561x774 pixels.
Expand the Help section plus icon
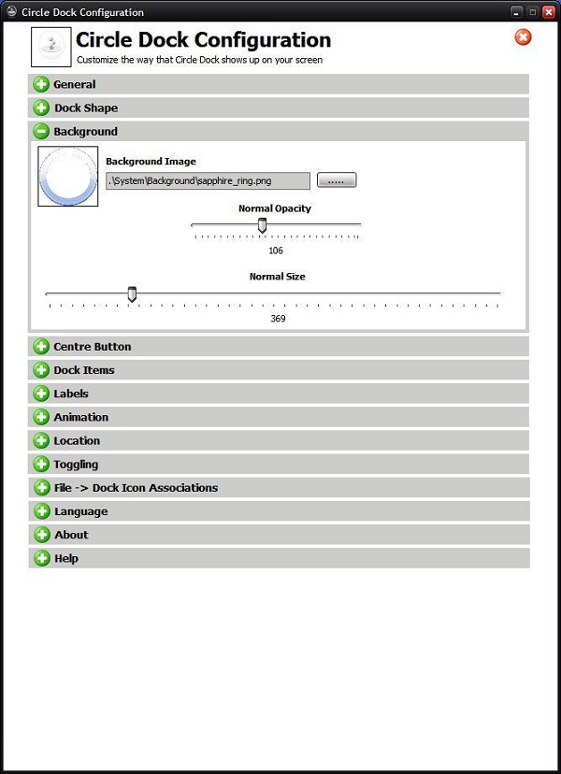coord(41,558)
